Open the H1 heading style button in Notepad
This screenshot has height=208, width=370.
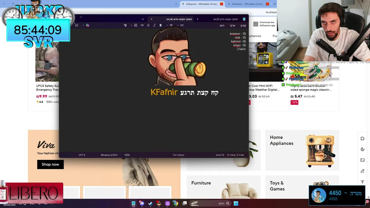tap(182, 25)
